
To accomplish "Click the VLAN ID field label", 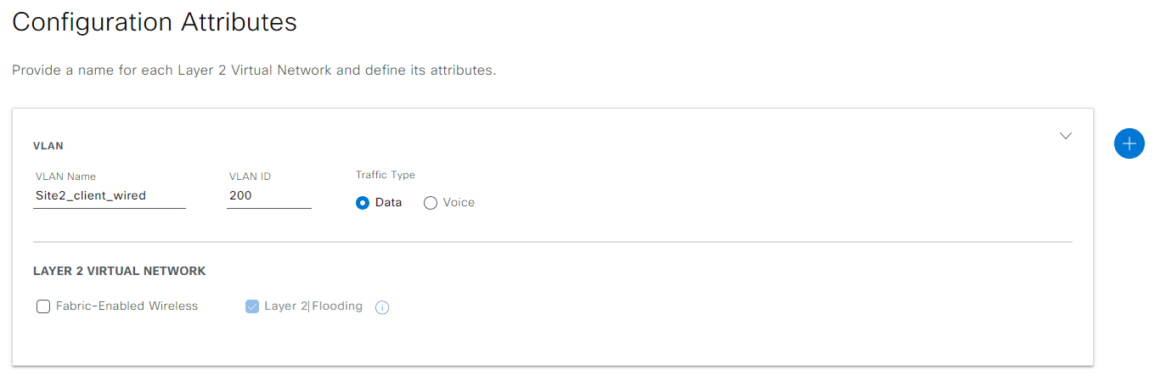I will 250,177.
